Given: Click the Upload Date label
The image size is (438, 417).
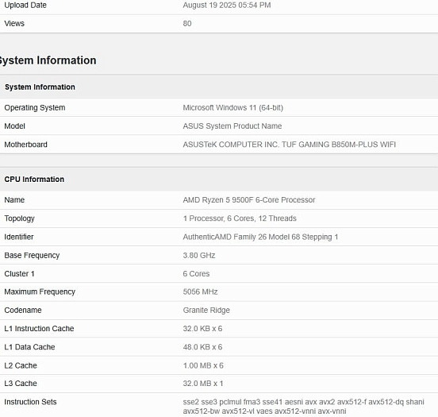Looking at the screenshot, I should point(25,6).
